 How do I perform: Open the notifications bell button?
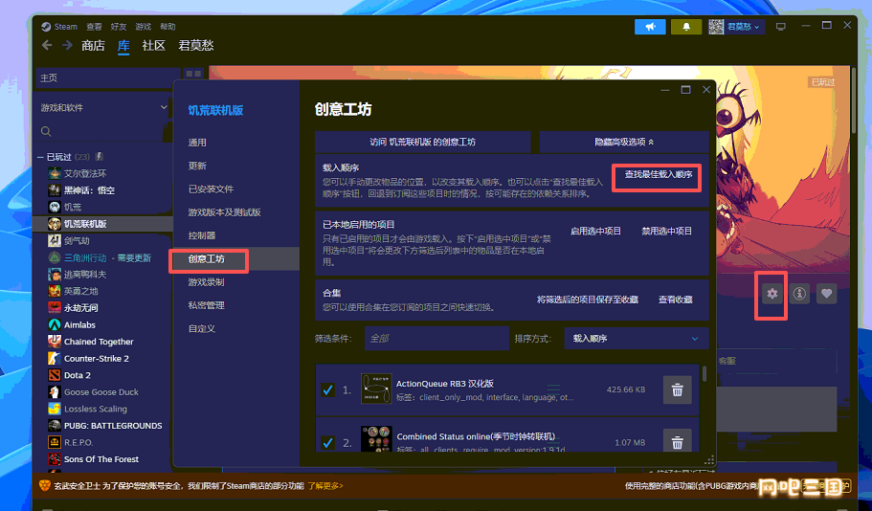point(686,26)
